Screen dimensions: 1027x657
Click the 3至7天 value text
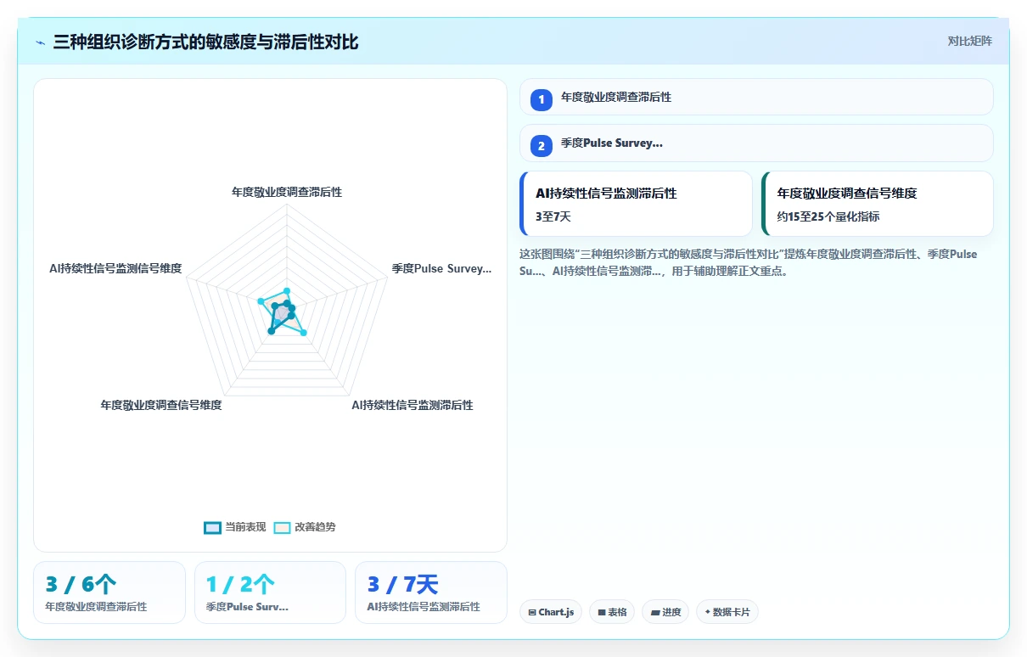pos(553,216)
